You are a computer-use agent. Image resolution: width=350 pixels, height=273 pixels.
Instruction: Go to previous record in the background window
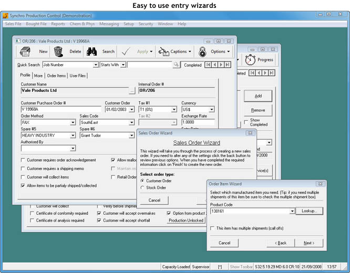(x=259, y=73)
